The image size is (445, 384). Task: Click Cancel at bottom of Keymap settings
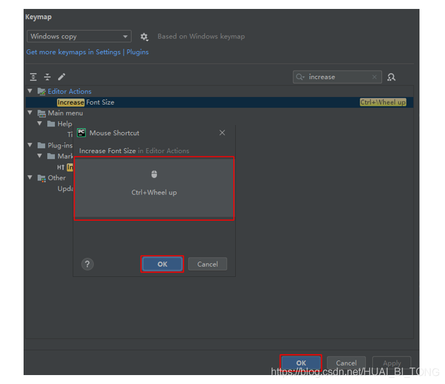pos(346,363)
